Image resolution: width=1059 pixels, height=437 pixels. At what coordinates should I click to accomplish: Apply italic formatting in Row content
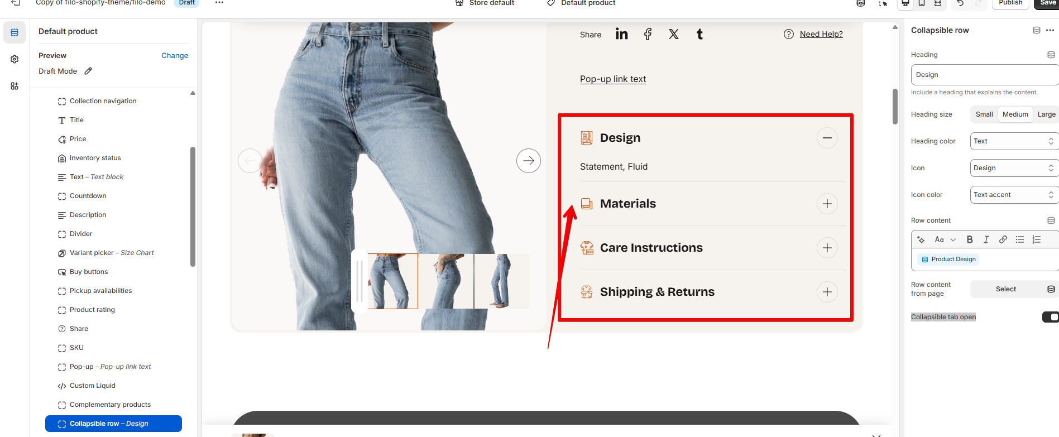tap(986, 239)
